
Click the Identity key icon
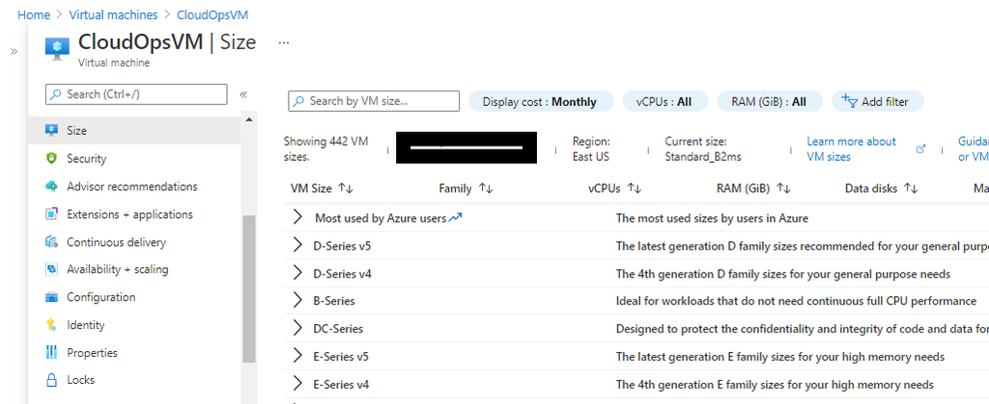[52, 325]
